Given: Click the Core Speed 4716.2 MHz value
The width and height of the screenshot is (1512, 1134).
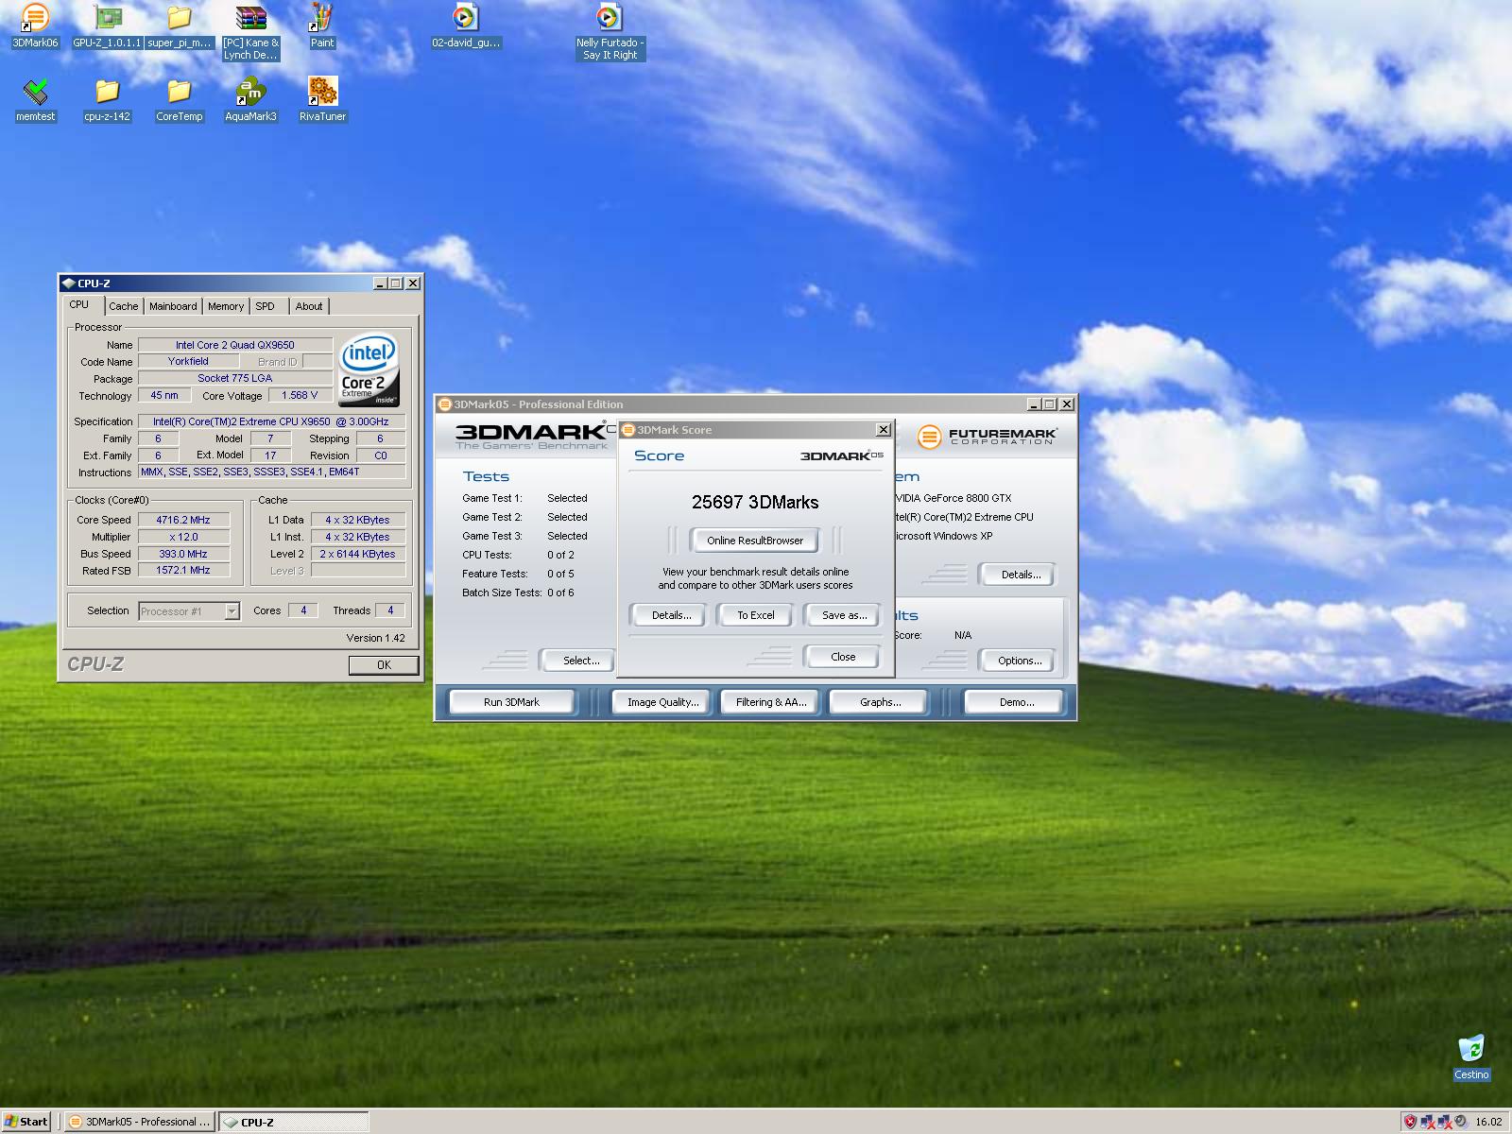Looking at the screenshot, I should point(183,520).
